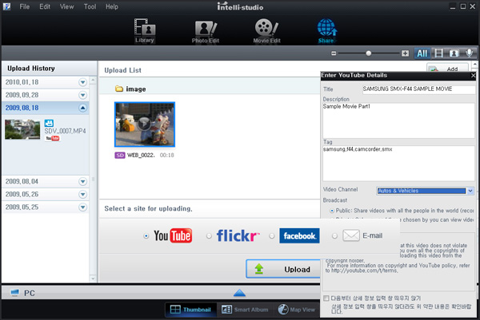This screenshot has height=320, width=480.
Task: Close Enter YouTube Details dialog
Action: click(473, 76)
